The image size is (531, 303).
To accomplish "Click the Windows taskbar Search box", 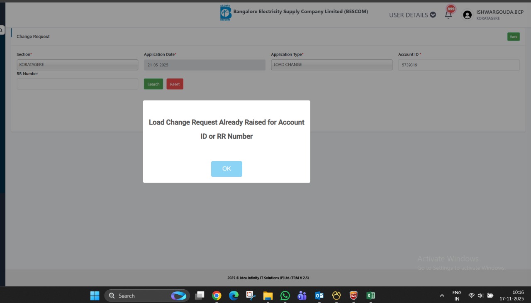I will [x=147, y=296].
